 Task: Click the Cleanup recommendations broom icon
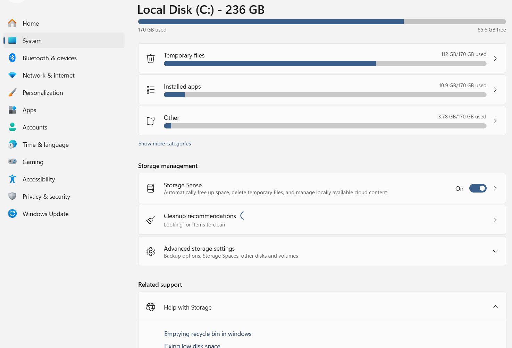[x=151, y=220]
